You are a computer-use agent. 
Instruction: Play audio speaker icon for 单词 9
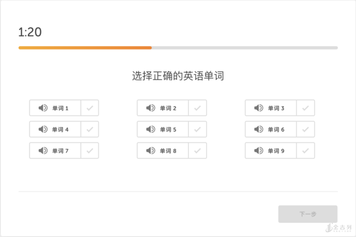(x=259, y=151)
